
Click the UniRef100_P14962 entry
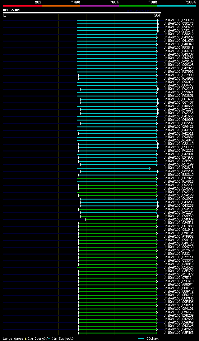pyautogui.click(x=179, y=78)
